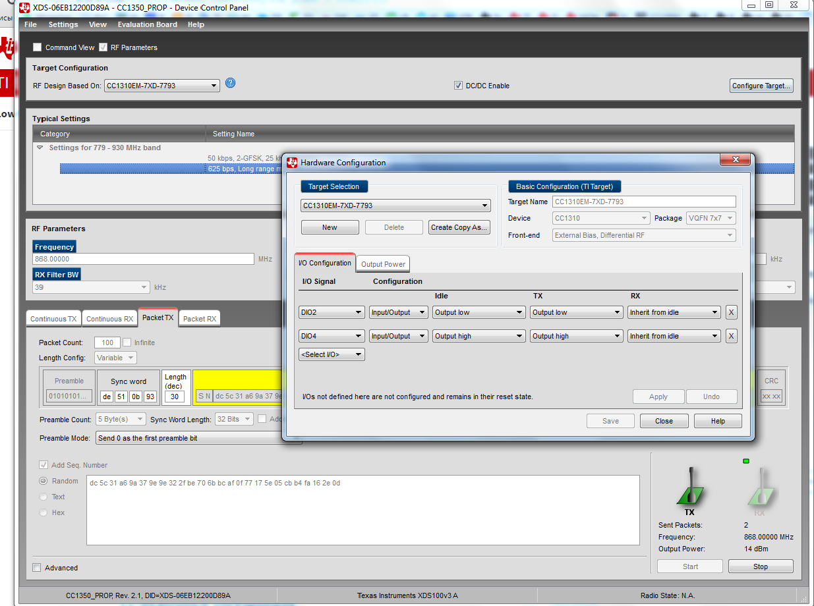Click the Create Copy As button
Image resolution: width=814 pixels, height=606 pixels.
click(x=459, y=227)
